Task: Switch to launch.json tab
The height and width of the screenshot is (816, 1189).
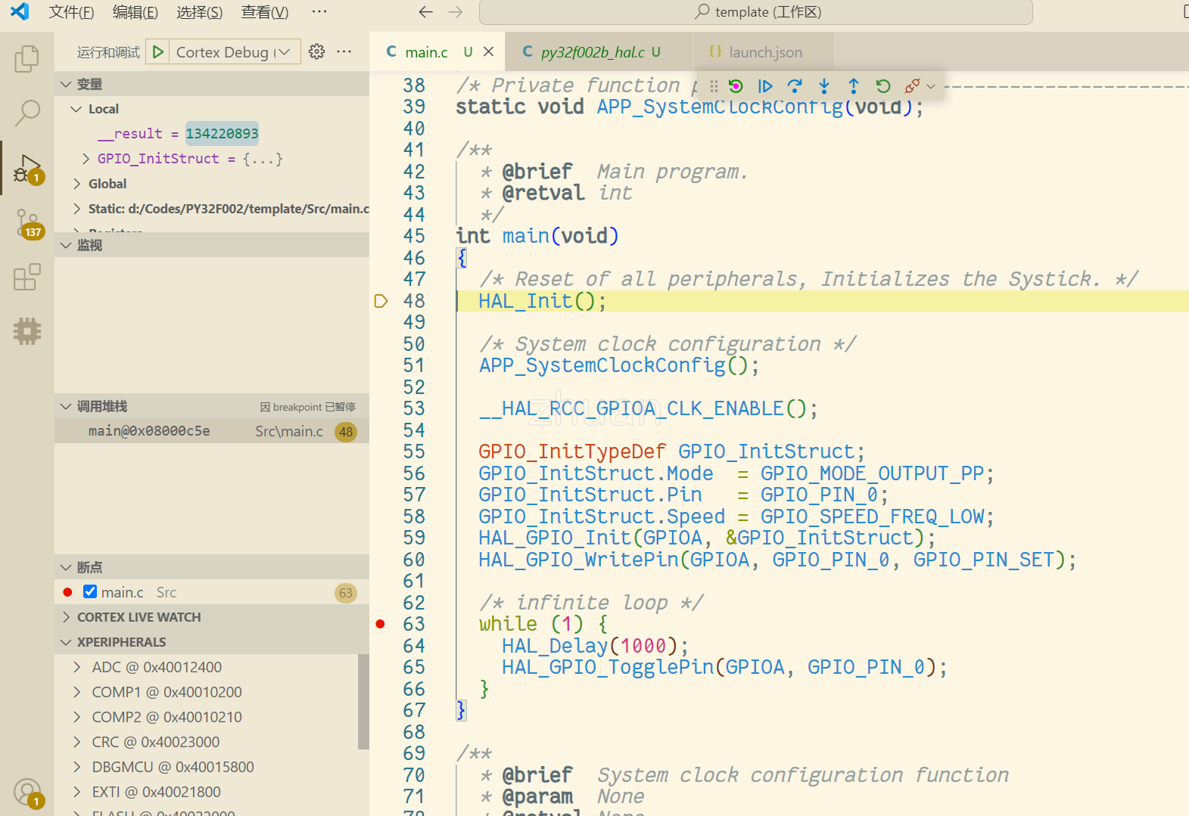Action: point(763,51)
